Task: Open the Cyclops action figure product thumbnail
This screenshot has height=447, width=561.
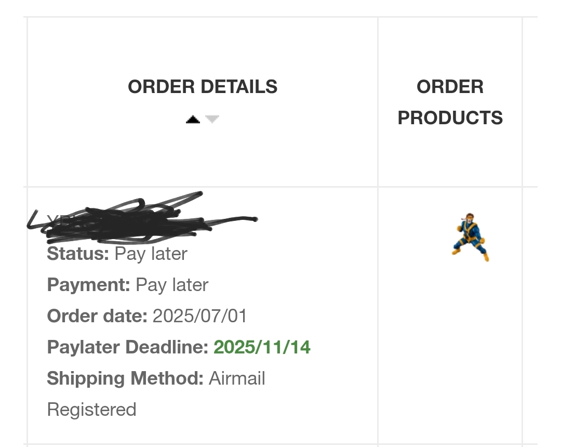Action: point(470,237)
